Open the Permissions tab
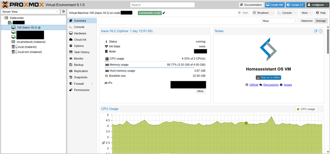 82,90
